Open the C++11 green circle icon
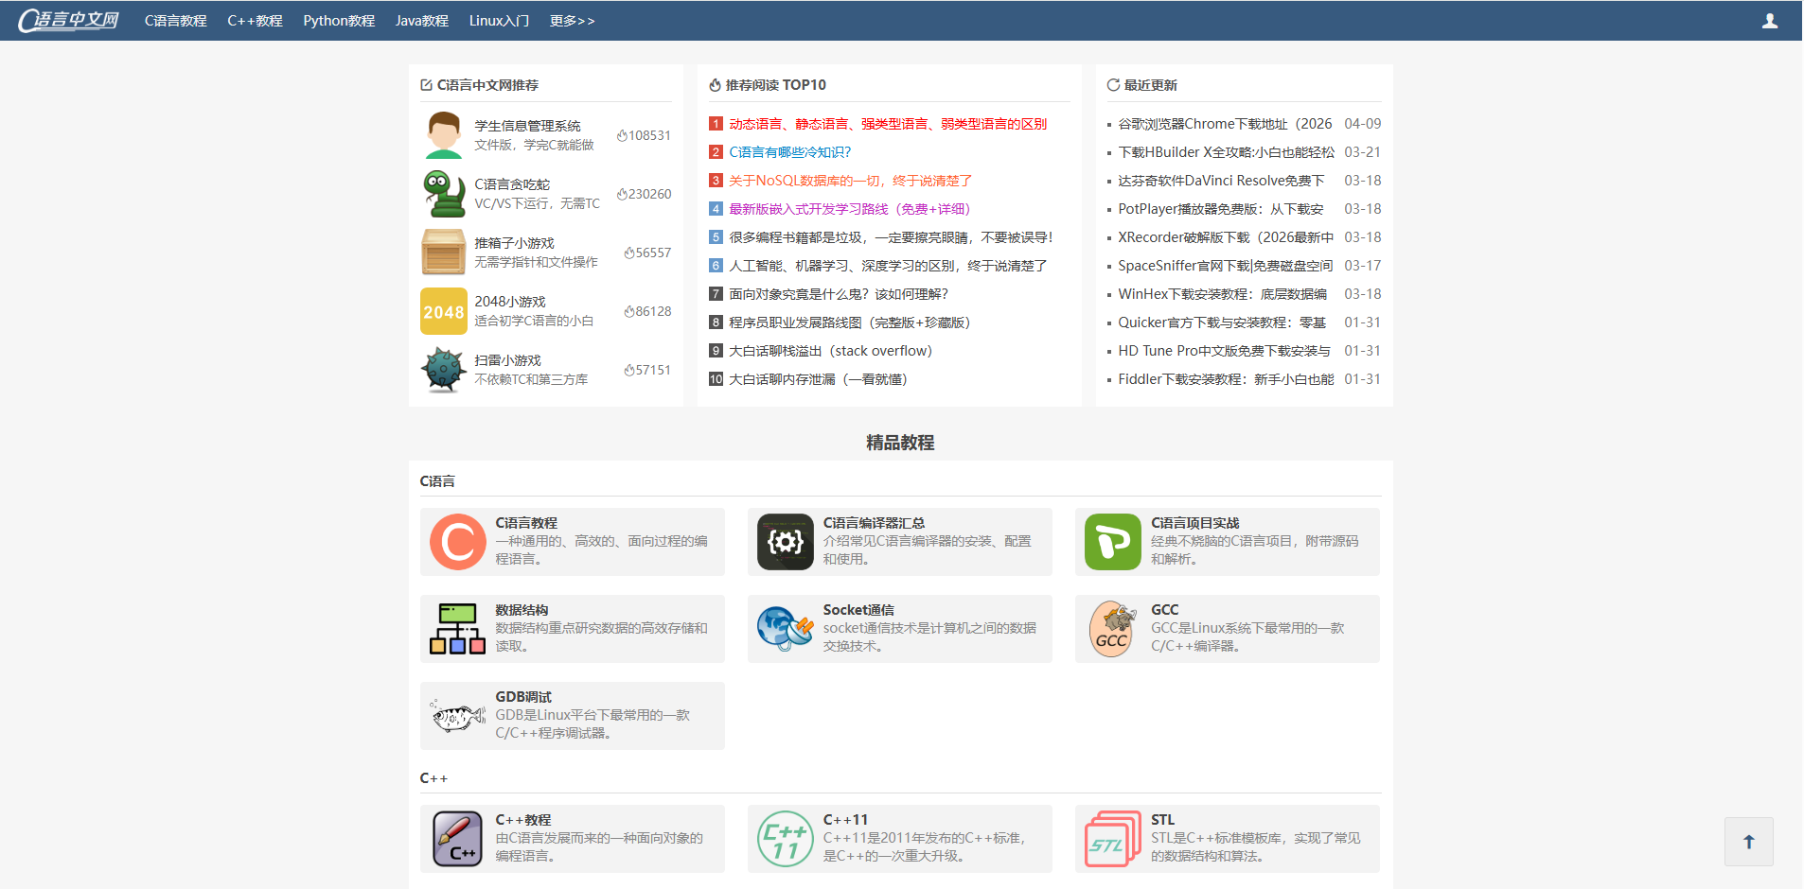Screen dimensions: 1804x889 pos(786,839)
